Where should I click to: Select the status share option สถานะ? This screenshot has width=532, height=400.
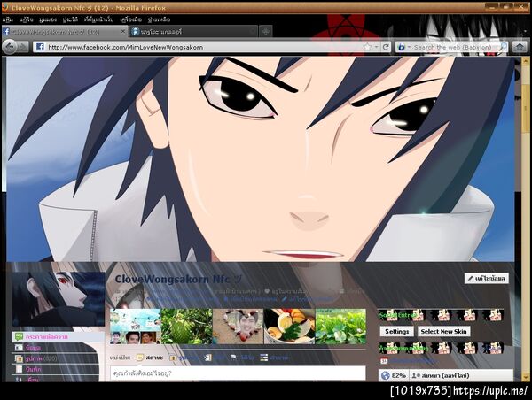coord(150,358)
